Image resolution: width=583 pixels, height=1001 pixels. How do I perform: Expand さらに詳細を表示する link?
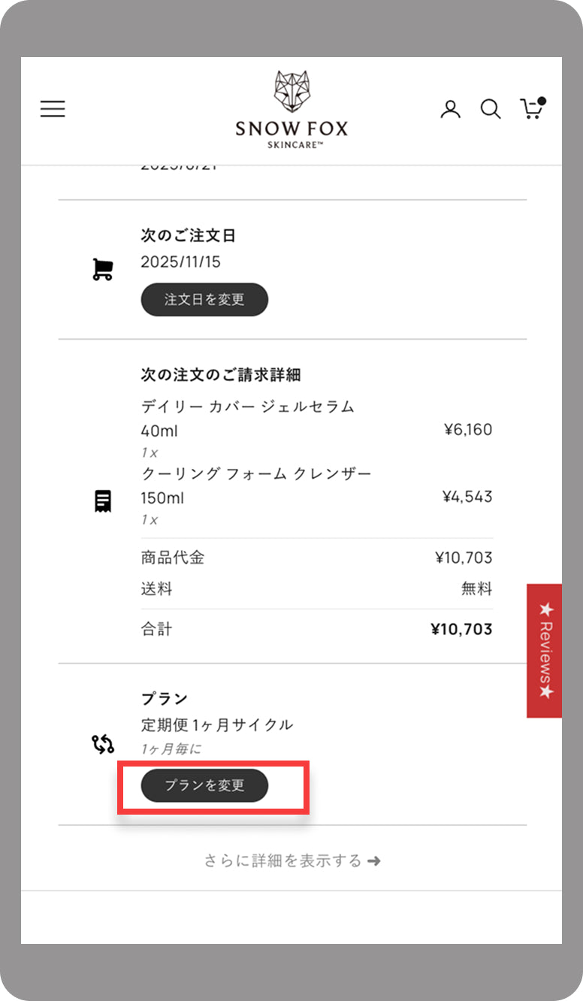tap(292, 860)
